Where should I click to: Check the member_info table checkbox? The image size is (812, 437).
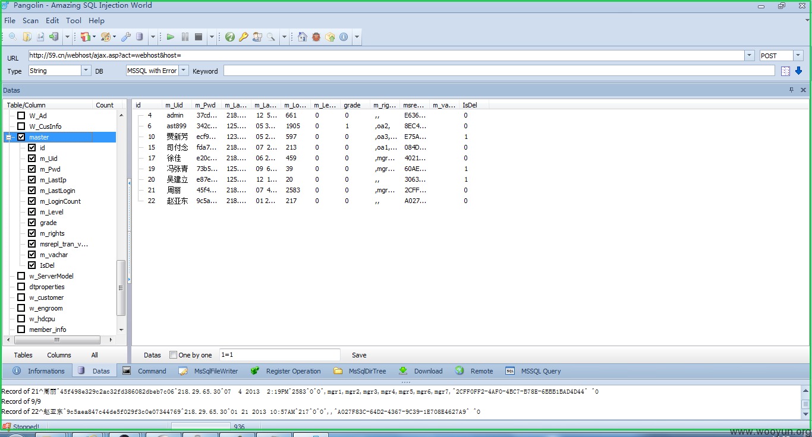21,330
